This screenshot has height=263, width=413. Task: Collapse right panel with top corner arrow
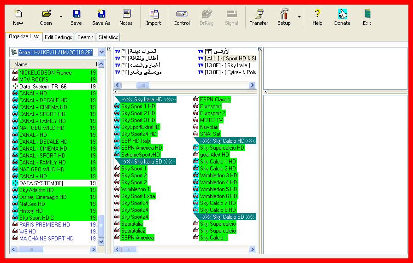pos(260,49)
